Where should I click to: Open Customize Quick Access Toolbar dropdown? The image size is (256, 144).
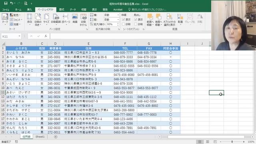[x=32, y=4]
